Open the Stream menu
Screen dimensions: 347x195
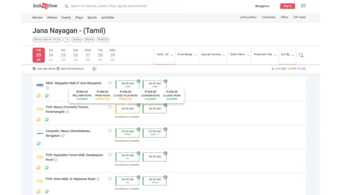click(52, 17)
